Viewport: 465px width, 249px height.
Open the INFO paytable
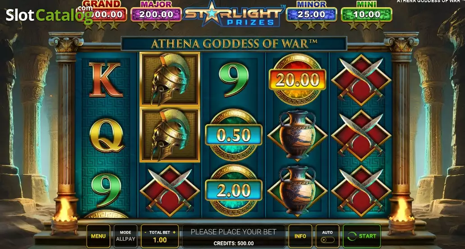tap(300, 236)
